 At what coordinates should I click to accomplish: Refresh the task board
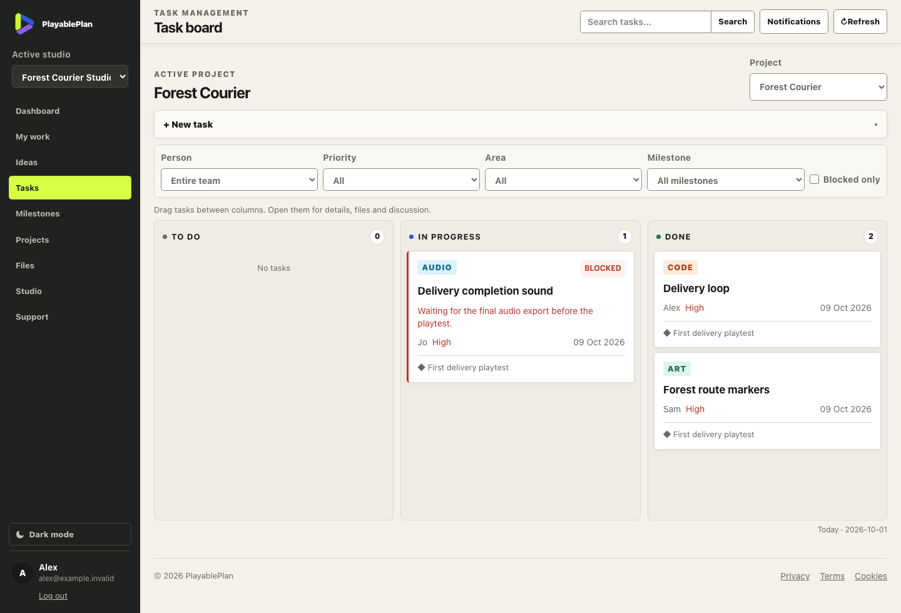(860, 21)
